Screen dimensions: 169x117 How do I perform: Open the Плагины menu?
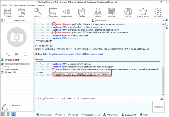point(31,5)
